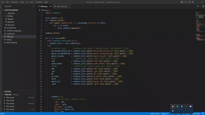Screen dimensions: 205x115
Task: Open web_driver.py in the explorer tree
Action: [x=12, y=42]
